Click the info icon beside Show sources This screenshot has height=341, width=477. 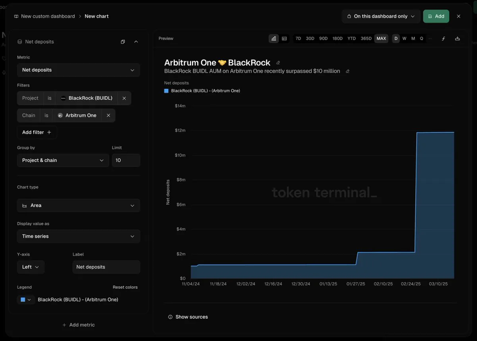click(171, 317)
